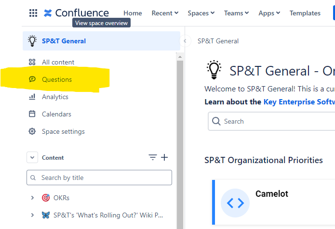Viewport: 335px width, 229px height.
Task: Collapse the Content section chevron
Action: point(32,157)
